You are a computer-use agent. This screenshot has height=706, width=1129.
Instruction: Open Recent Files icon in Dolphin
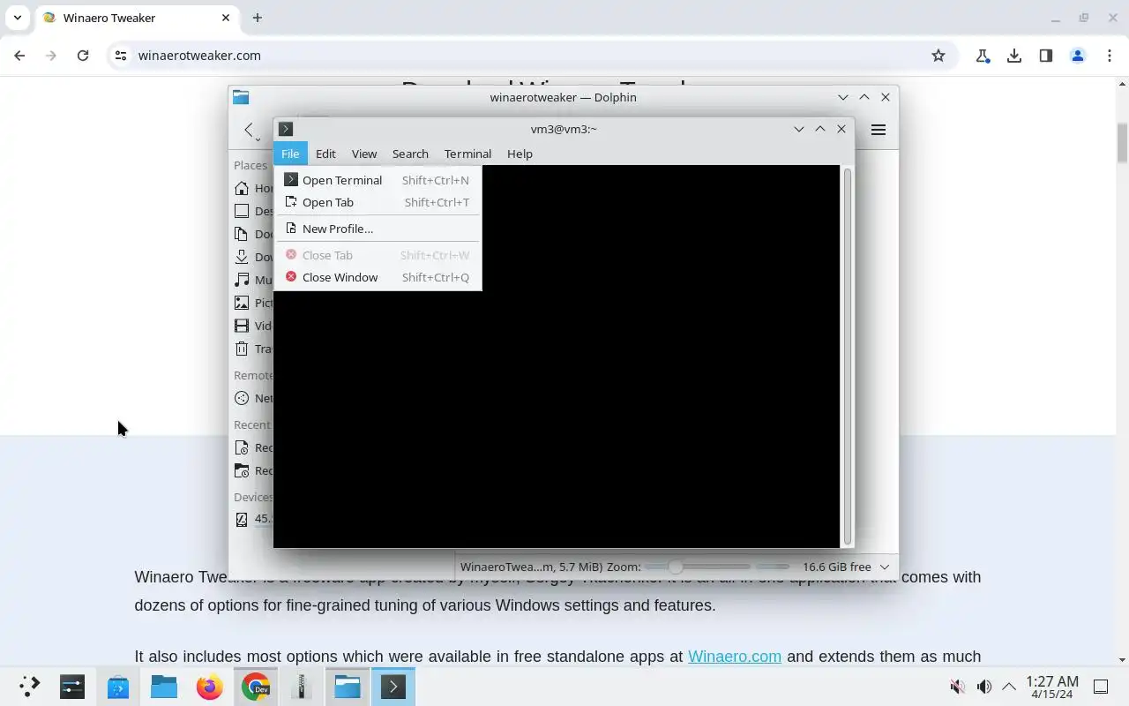click(x=242, y=447)
